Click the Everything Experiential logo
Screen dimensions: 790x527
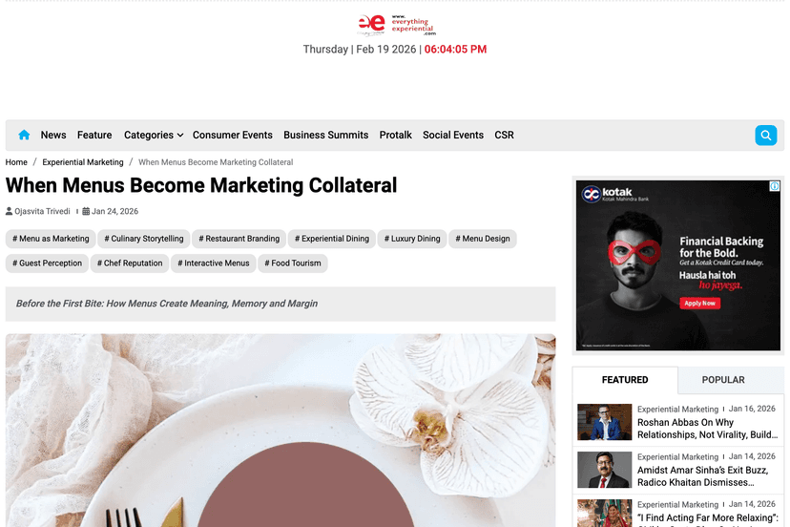396,25
